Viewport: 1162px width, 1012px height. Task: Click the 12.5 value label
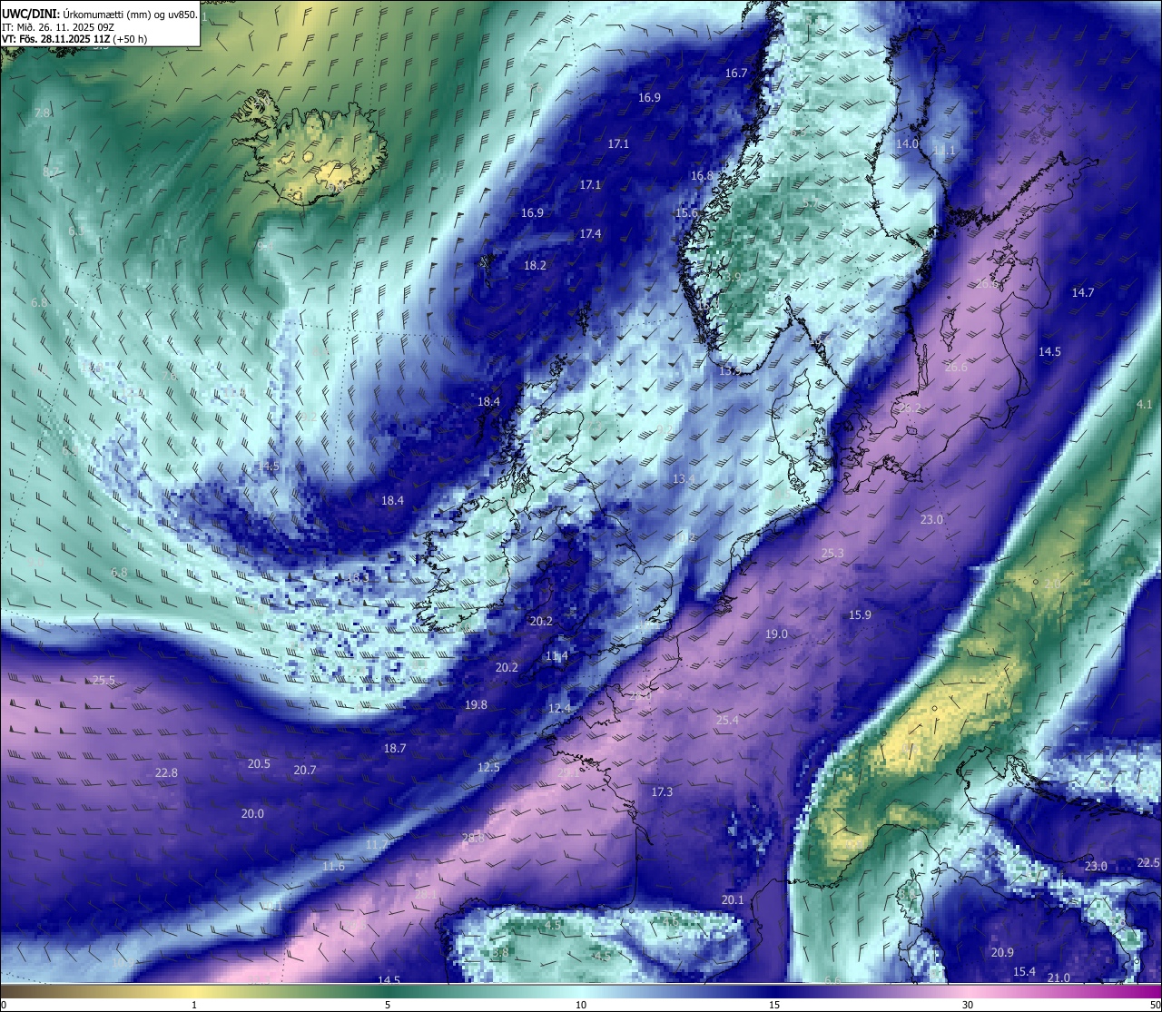pyautogui.click(x=488, y=768)
